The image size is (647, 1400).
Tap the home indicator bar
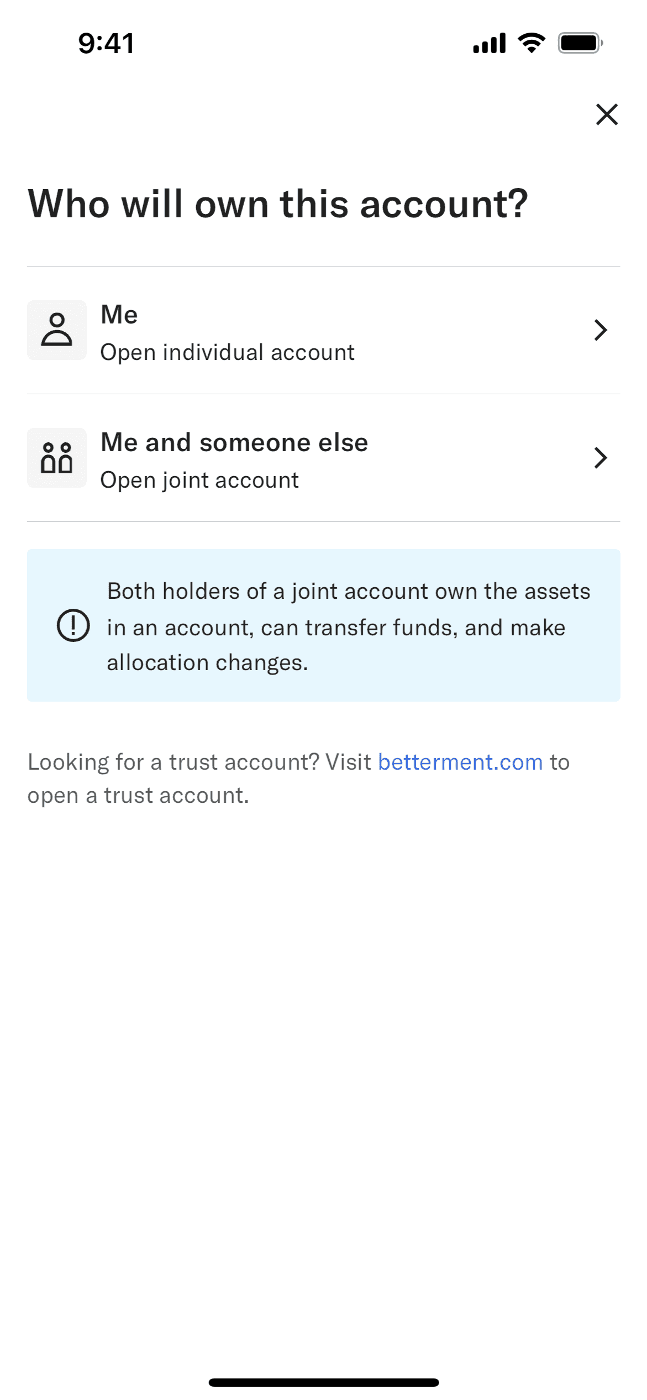coord(324,1382)
